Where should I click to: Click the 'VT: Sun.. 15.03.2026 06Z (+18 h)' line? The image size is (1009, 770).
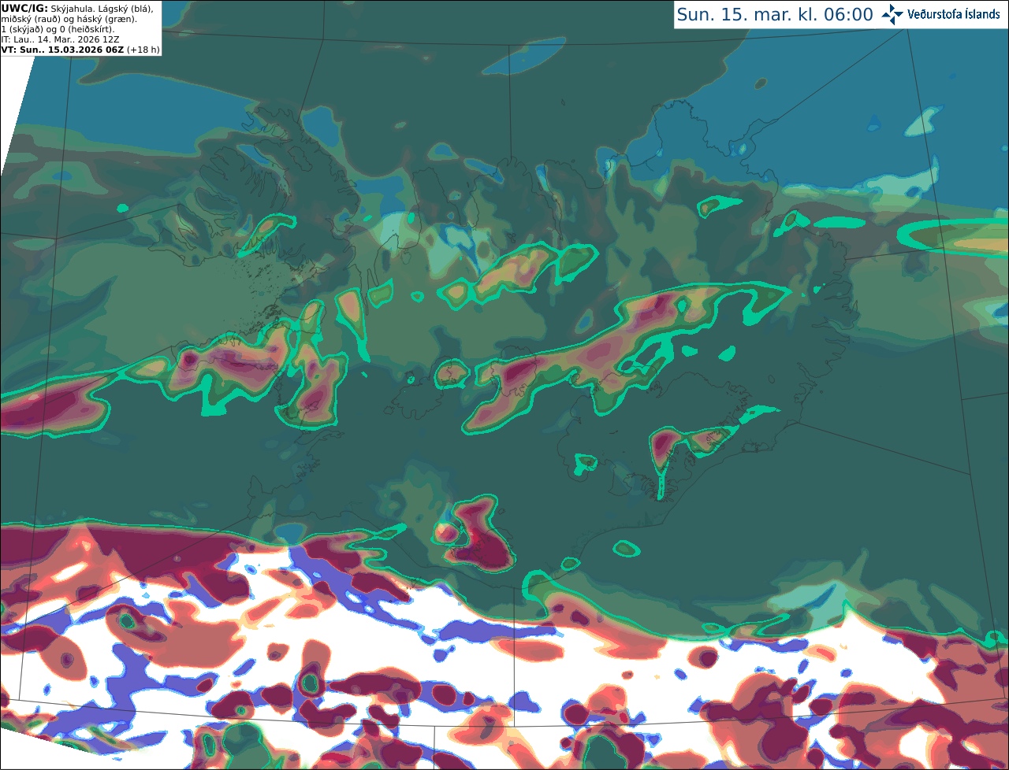click(x=80, y=50)
